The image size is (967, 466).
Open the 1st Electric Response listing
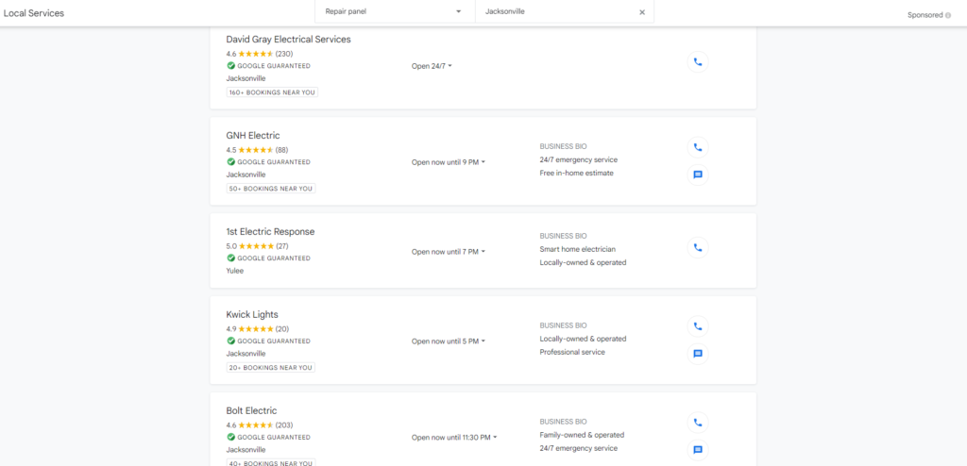point(270,232)
